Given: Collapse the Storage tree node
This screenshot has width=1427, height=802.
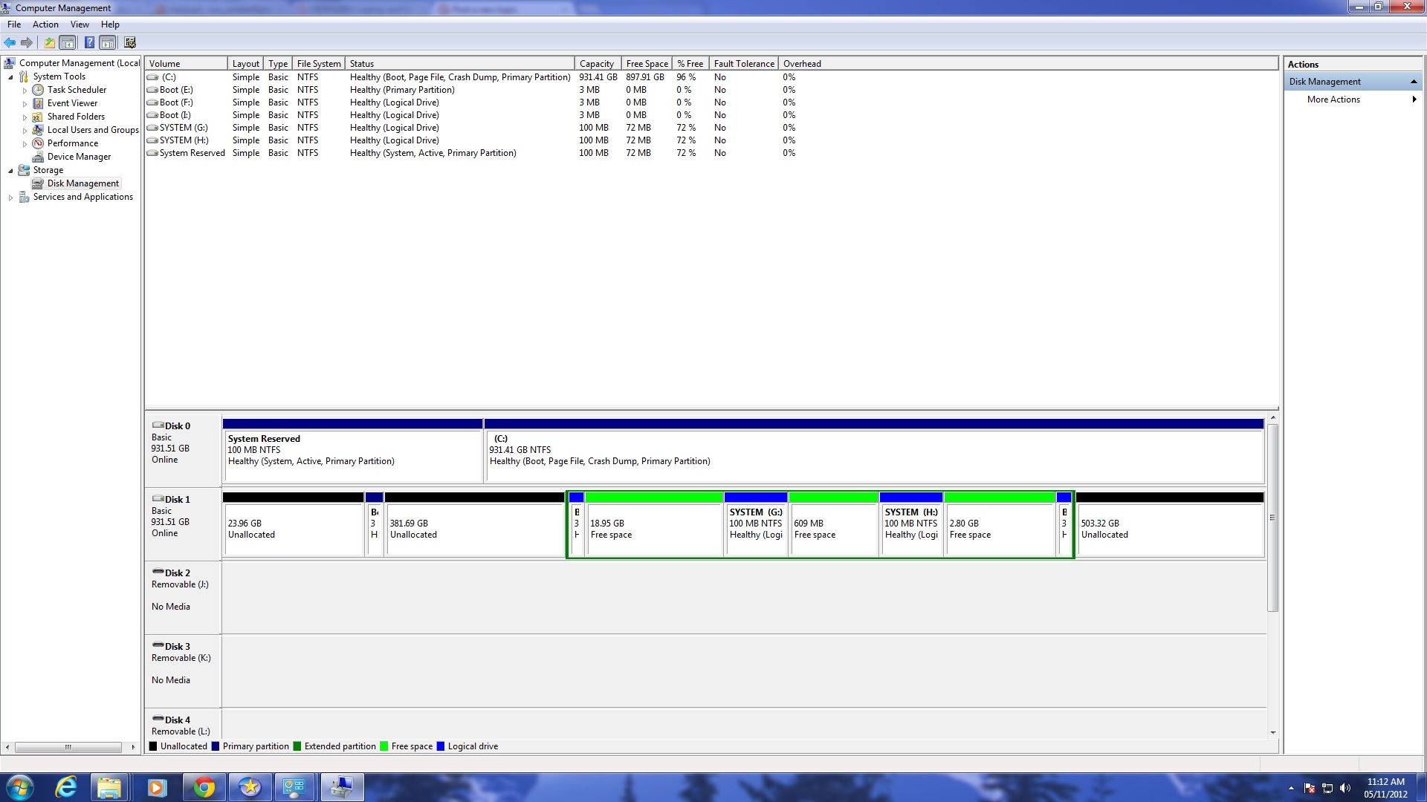Looking at the screenshot, I should click(x=10, y=171).
